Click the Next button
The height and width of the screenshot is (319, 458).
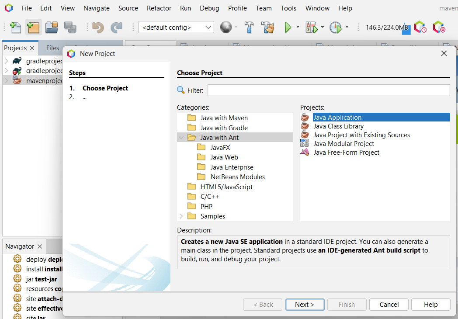[305, 305]
